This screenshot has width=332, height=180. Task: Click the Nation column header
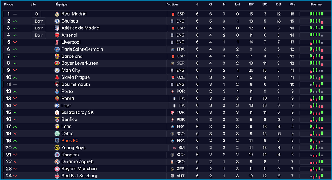pyautogui.click(x=172, y=4)
